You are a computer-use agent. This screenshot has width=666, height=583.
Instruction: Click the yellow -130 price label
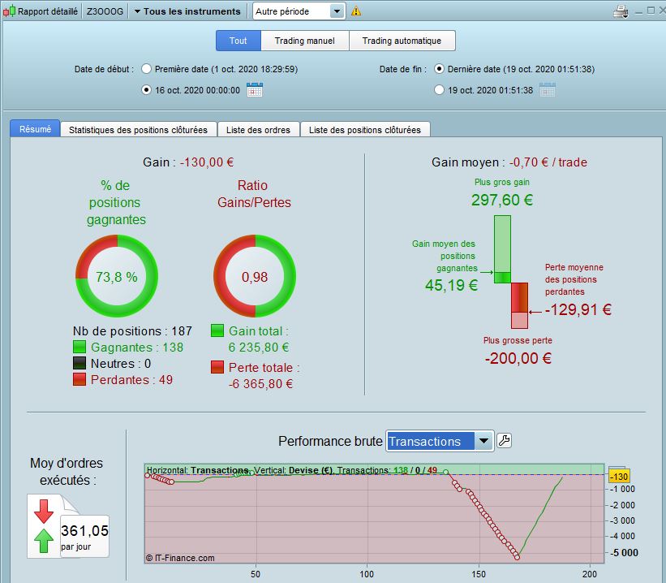click(x=619, y=477)
